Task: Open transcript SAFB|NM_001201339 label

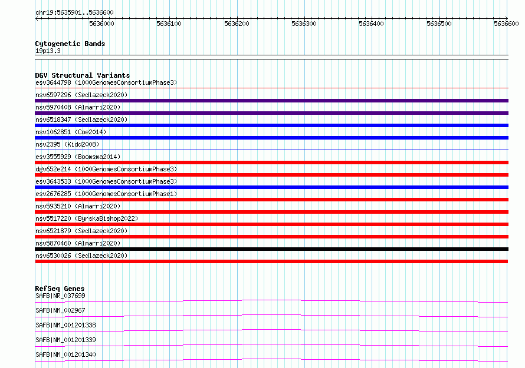Action: 65,340
